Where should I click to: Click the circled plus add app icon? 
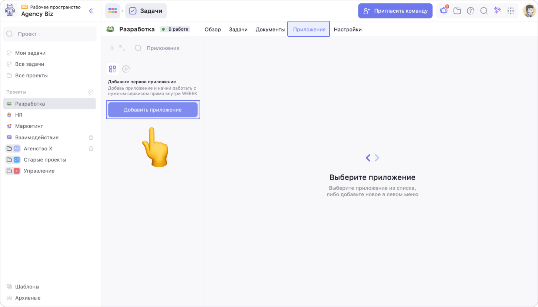click(126, 69)
